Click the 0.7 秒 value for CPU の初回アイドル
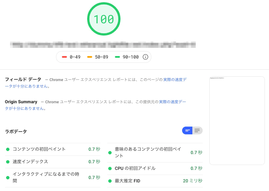This screenshot has width=269, height=191. point(197,168)
